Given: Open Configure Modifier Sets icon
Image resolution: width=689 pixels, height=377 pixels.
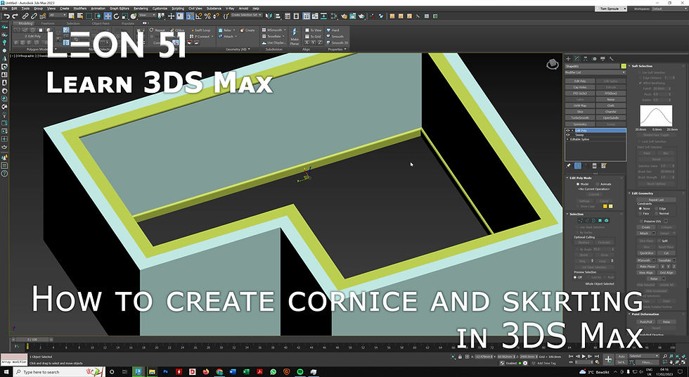Looking at the screenshot, I should (x=604, y=166).
